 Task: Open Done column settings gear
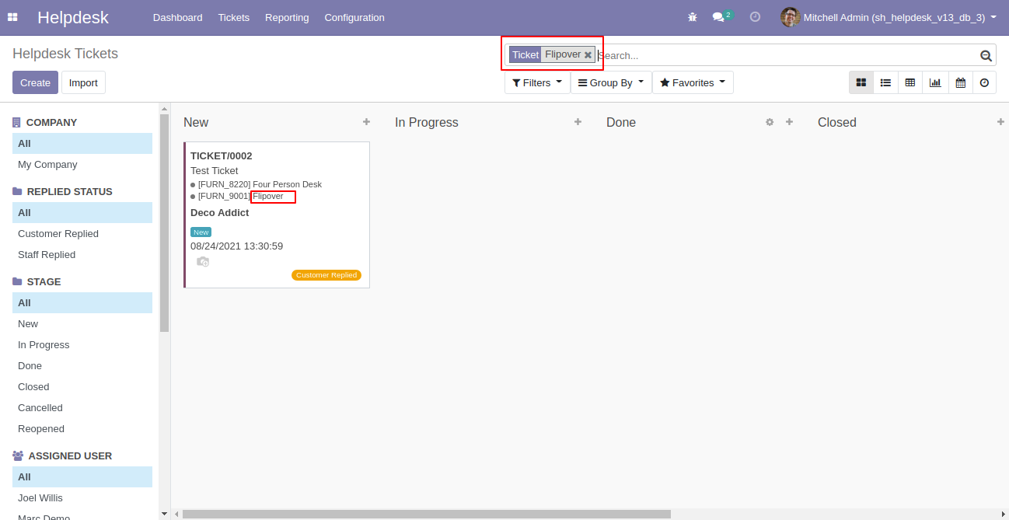point(770,122)
